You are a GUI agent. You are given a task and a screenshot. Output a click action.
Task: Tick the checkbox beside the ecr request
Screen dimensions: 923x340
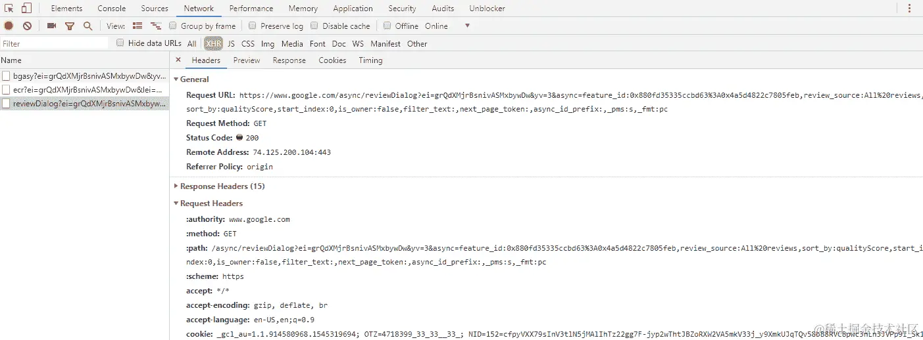[x=6, y=90]
